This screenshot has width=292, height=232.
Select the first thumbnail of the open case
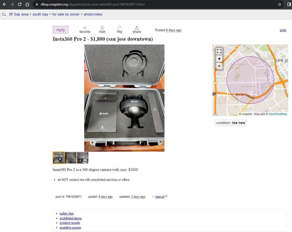tap(59, 158)
